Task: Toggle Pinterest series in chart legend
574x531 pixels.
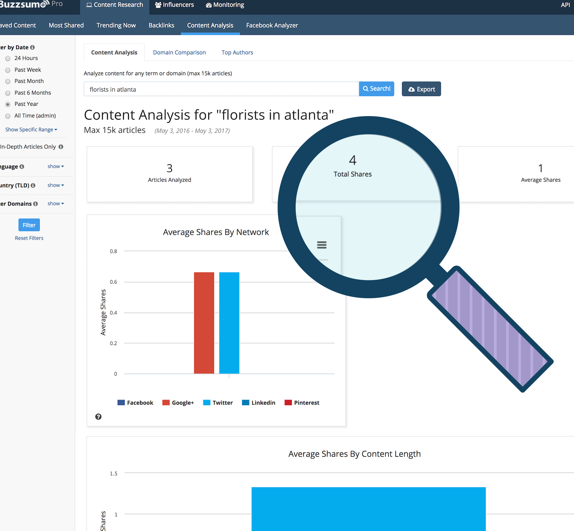Action: [302, 403]
